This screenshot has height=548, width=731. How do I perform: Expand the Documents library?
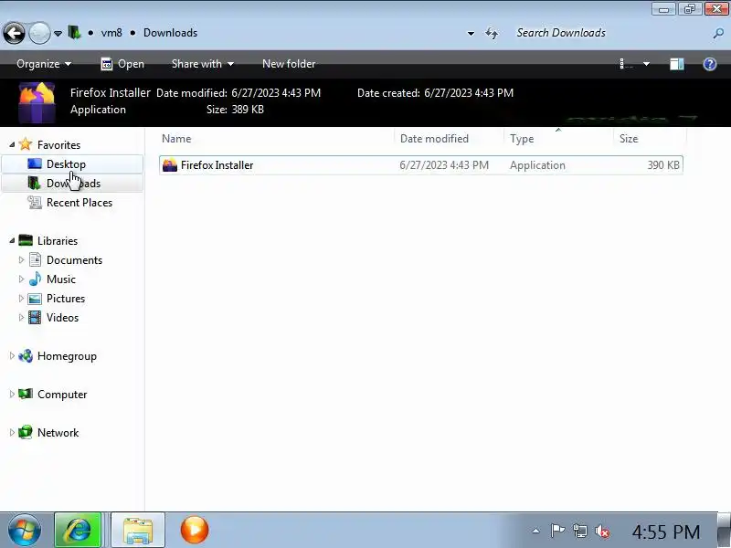[x=21, y=260]
